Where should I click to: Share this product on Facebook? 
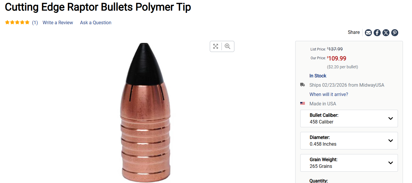[377, 33]
